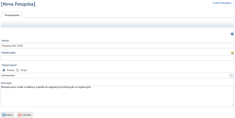Image resolution: width=235 pixels, height=118 pixels.
Task: Open the blue help icon
Action: (232, 34)
